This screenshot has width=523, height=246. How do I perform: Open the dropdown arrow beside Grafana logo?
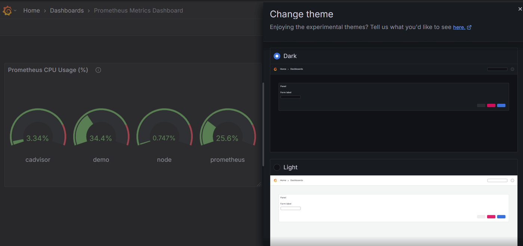(x=15, y=10)
